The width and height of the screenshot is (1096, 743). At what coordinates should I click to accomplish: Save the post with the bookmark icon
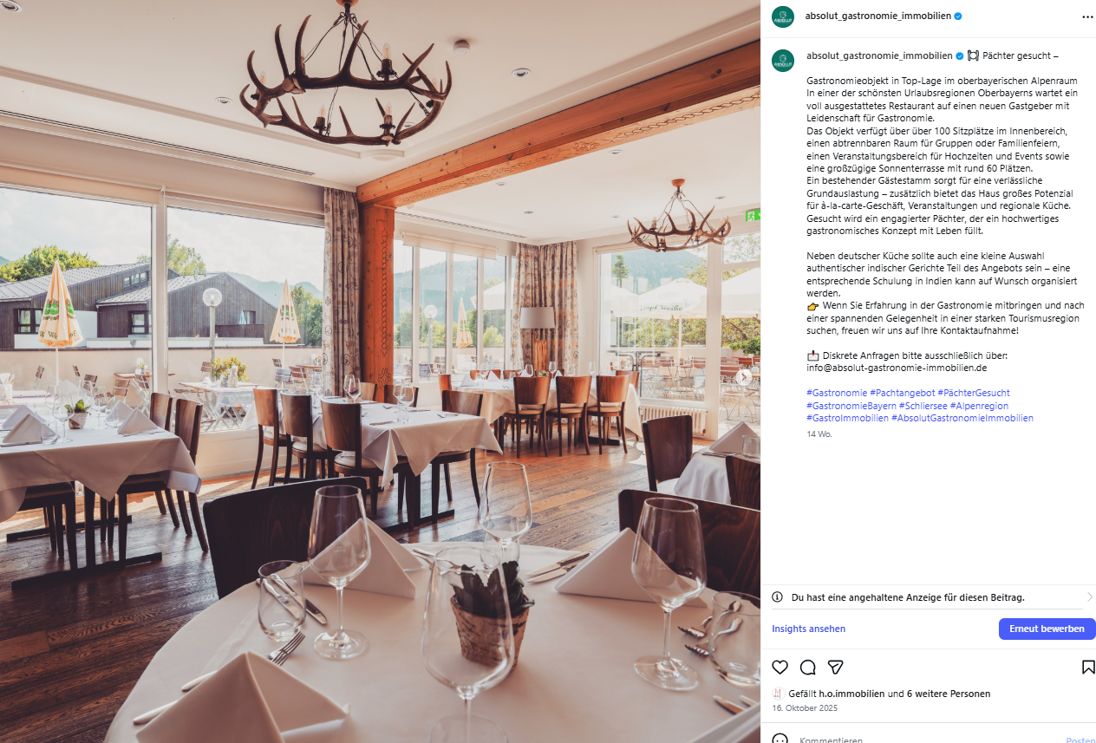coord(1088,668)
